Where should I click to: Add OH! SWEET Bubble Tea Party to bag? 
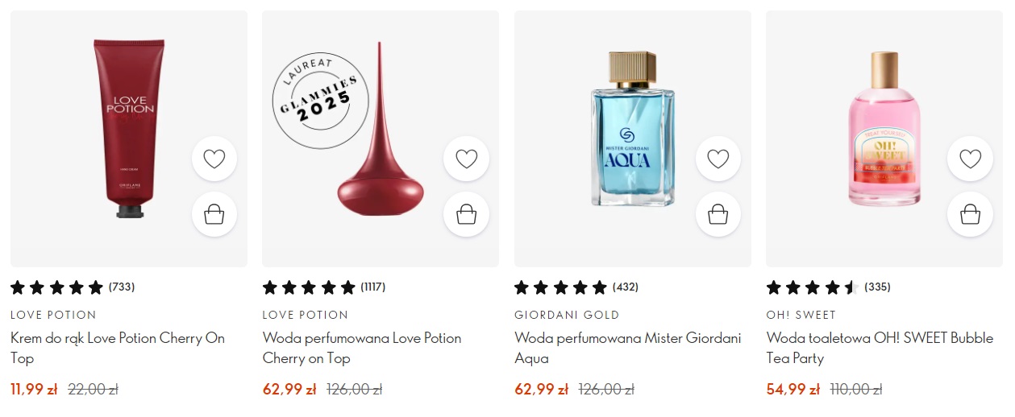[970, 214]
